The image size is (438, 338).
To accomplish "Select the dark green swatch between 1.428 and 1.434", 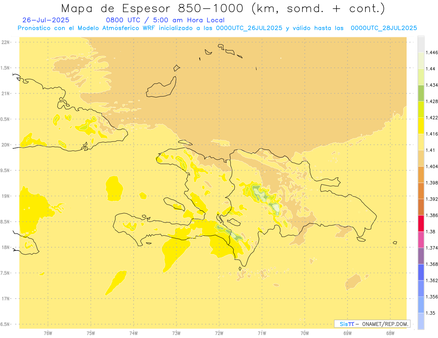I will [421, 93].
